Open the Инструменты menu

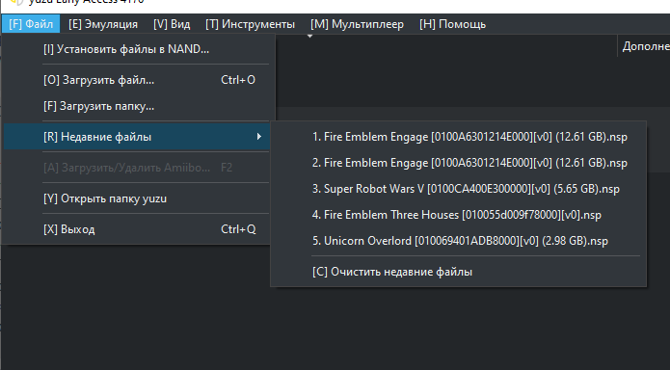point(250,24)
